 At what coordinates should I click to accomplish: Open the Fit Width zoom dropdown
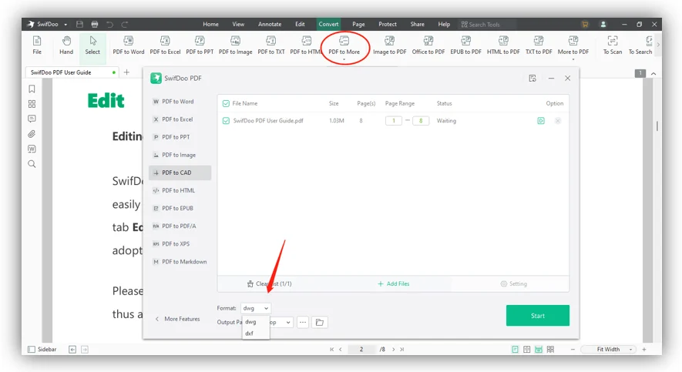point(609,350)
